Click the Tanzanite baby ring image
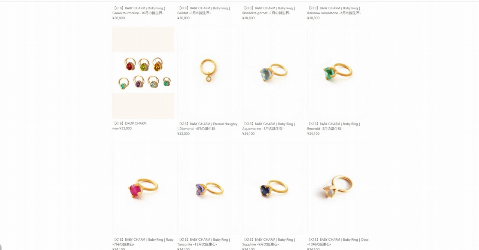479x250 pixels. 208,188
